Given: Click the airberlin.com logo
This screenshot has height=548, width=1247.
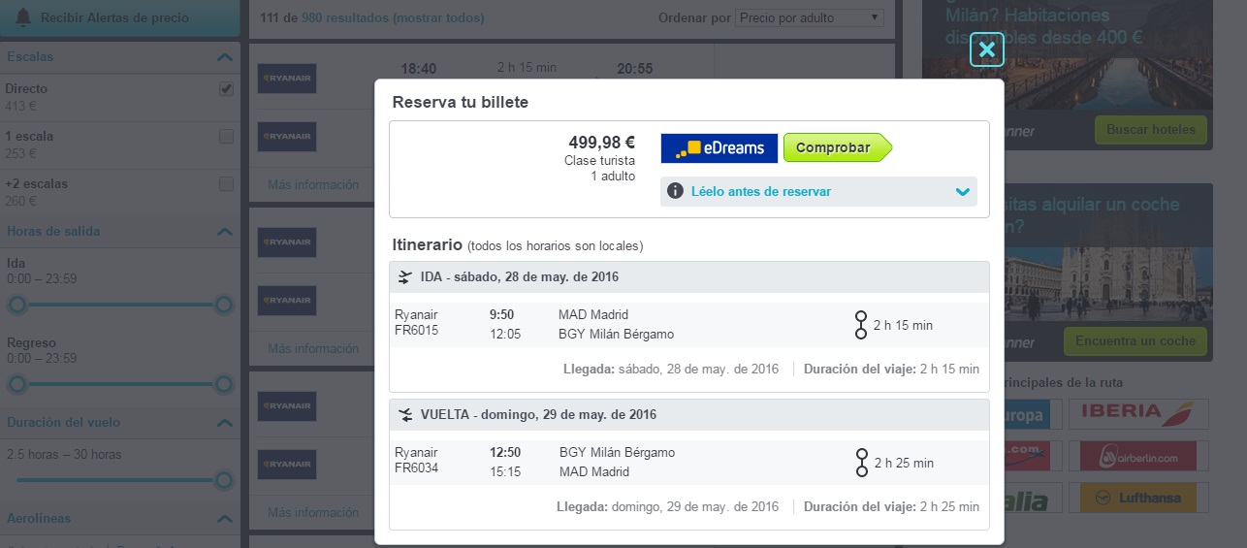Looking at the screenshot, I should click(x=1138, y=456).
